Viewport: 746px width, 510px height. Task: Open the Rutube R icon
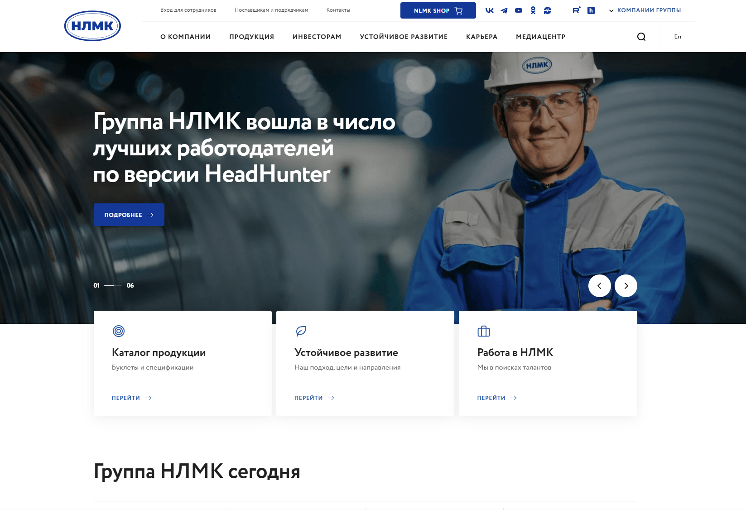pyautogui.click(x=576, y=10)
